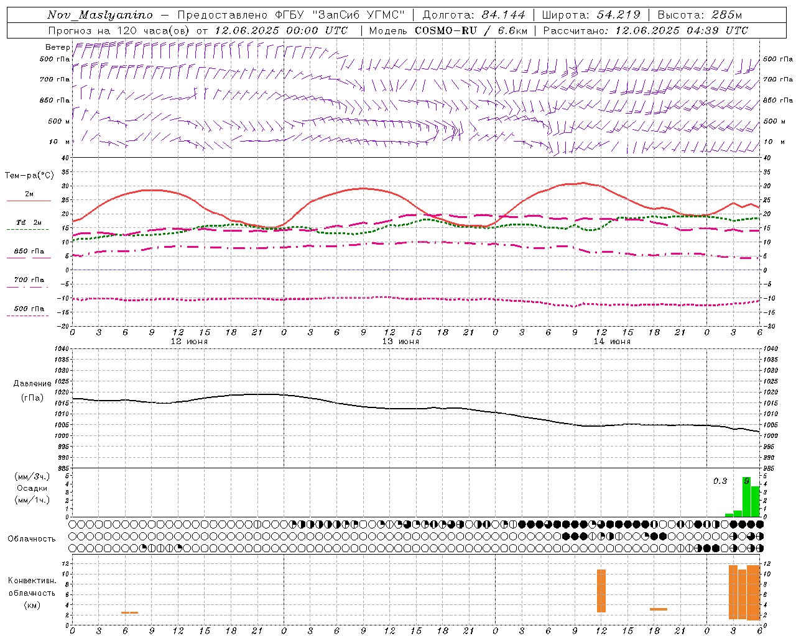Click the Широта: 54.219 value

click(x=591, y=15)
